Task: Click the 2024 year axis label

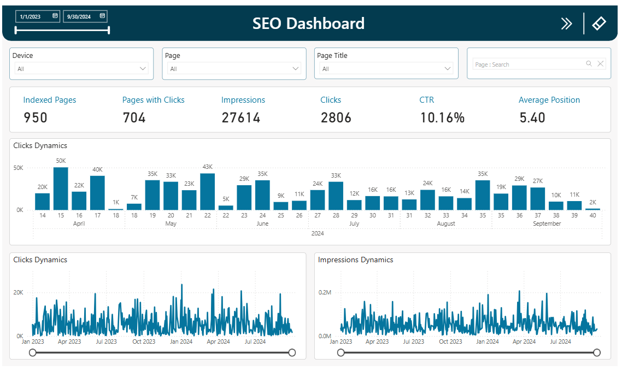Action: pyautogui.click(x=318, y=233)
